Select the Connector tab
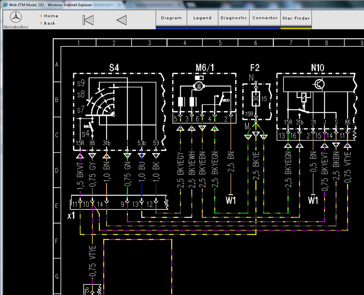 (x=265, y=18)
